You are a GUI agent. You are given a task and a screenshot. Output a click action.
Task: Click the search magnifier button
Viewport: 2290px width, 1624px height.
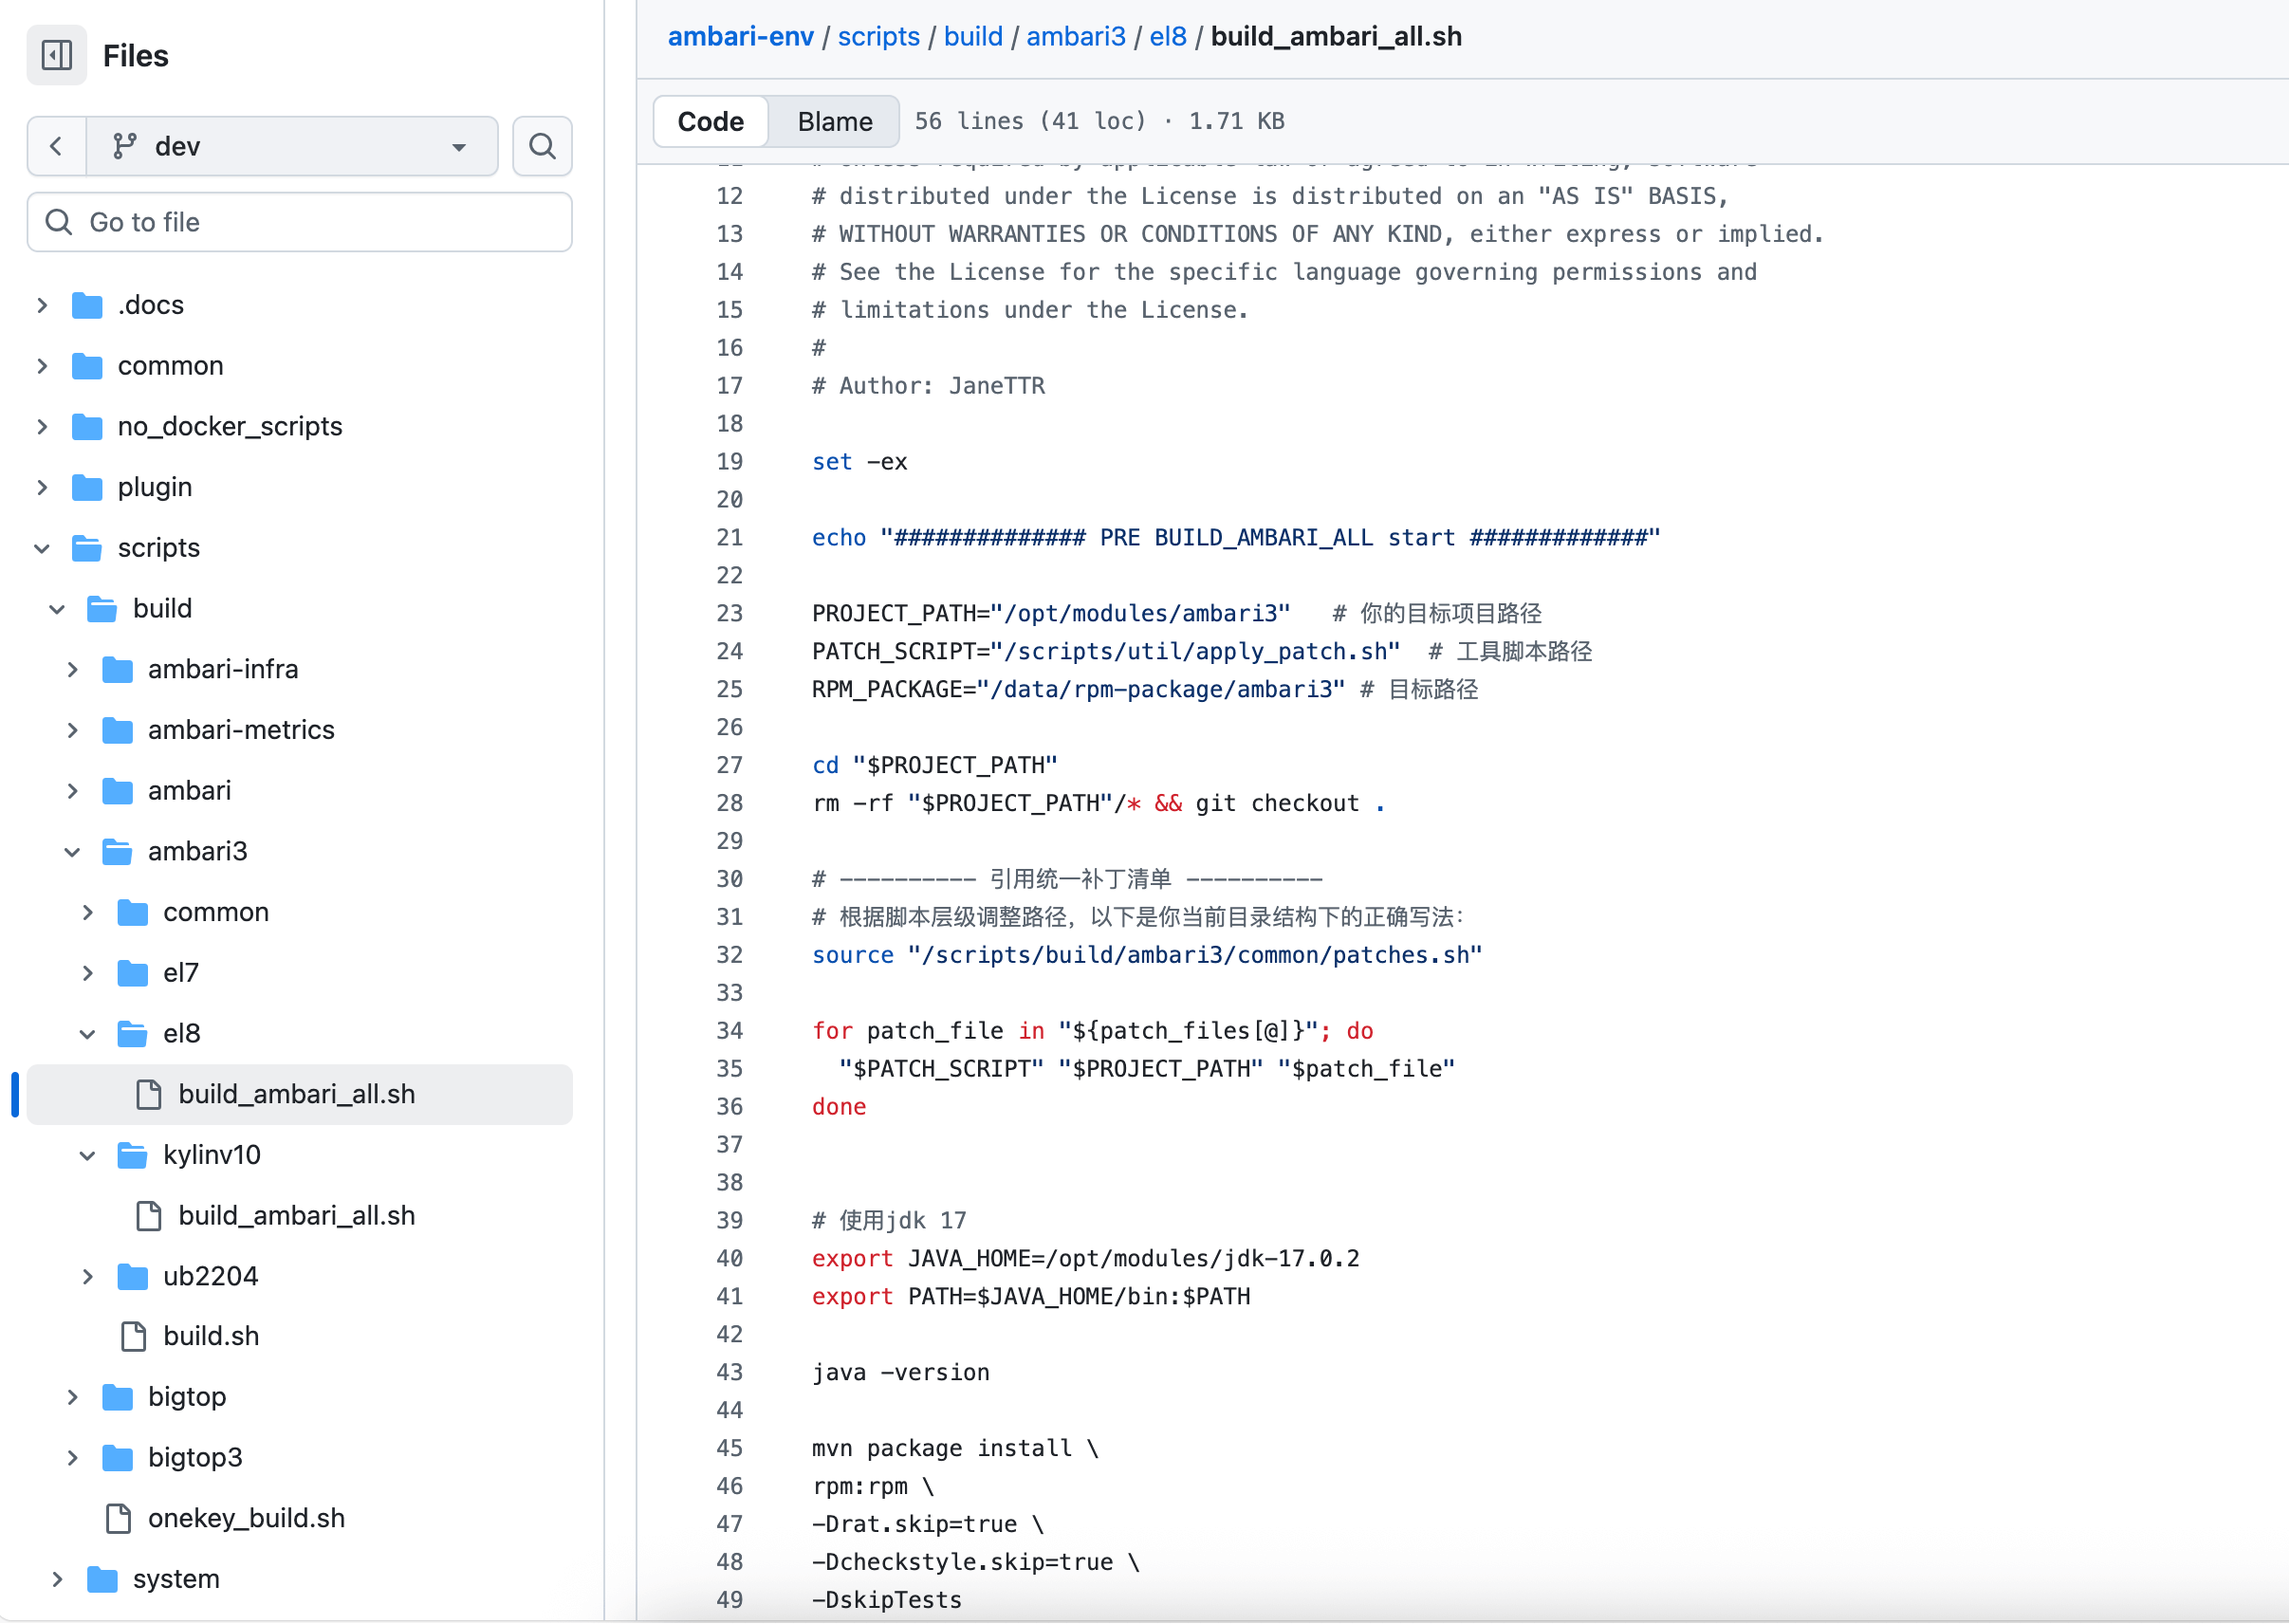[542, 147]
